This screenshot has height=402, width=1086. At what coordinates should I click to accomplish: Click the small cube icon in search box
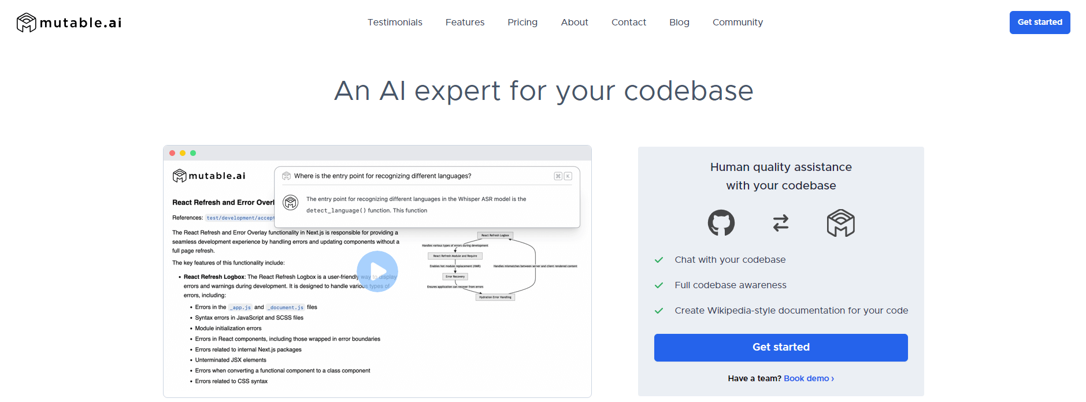coord(286,176)
